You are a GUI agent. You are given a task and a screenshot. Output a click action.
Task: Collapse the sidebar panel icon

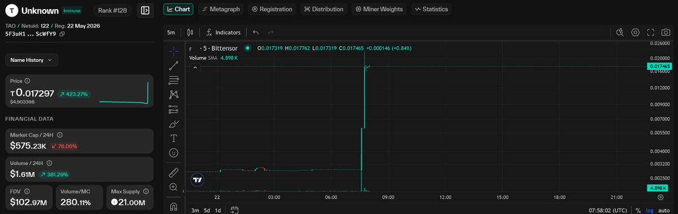point(145,10)
